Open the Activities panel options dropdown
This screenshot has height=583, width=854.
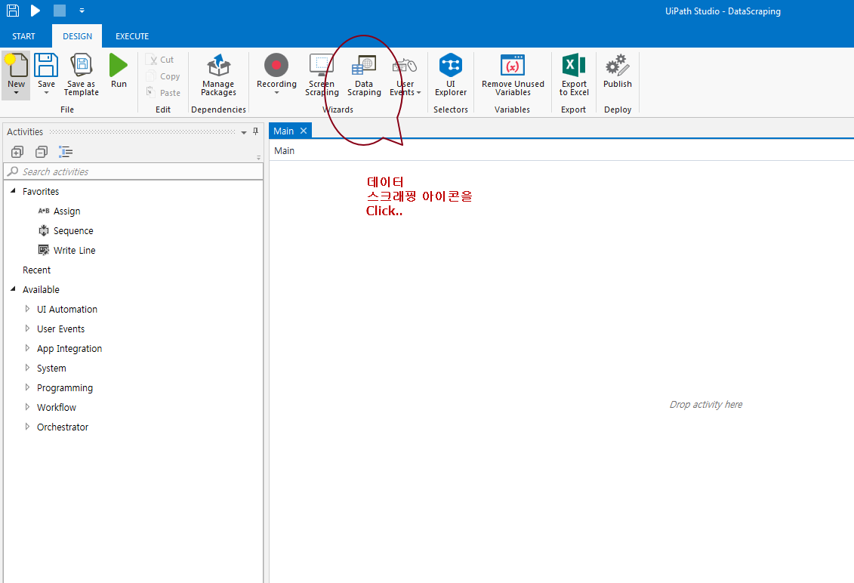click(x=243, y=132)
